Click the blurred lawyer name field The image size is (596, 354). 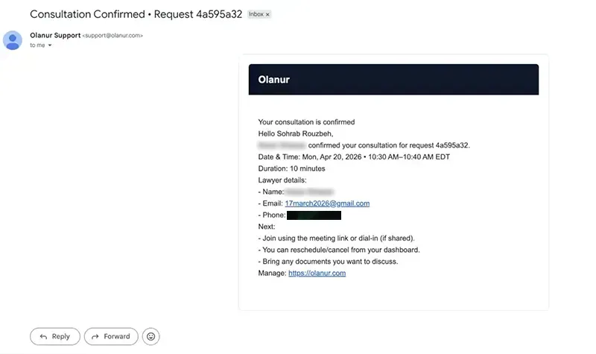tap(309, 192)
